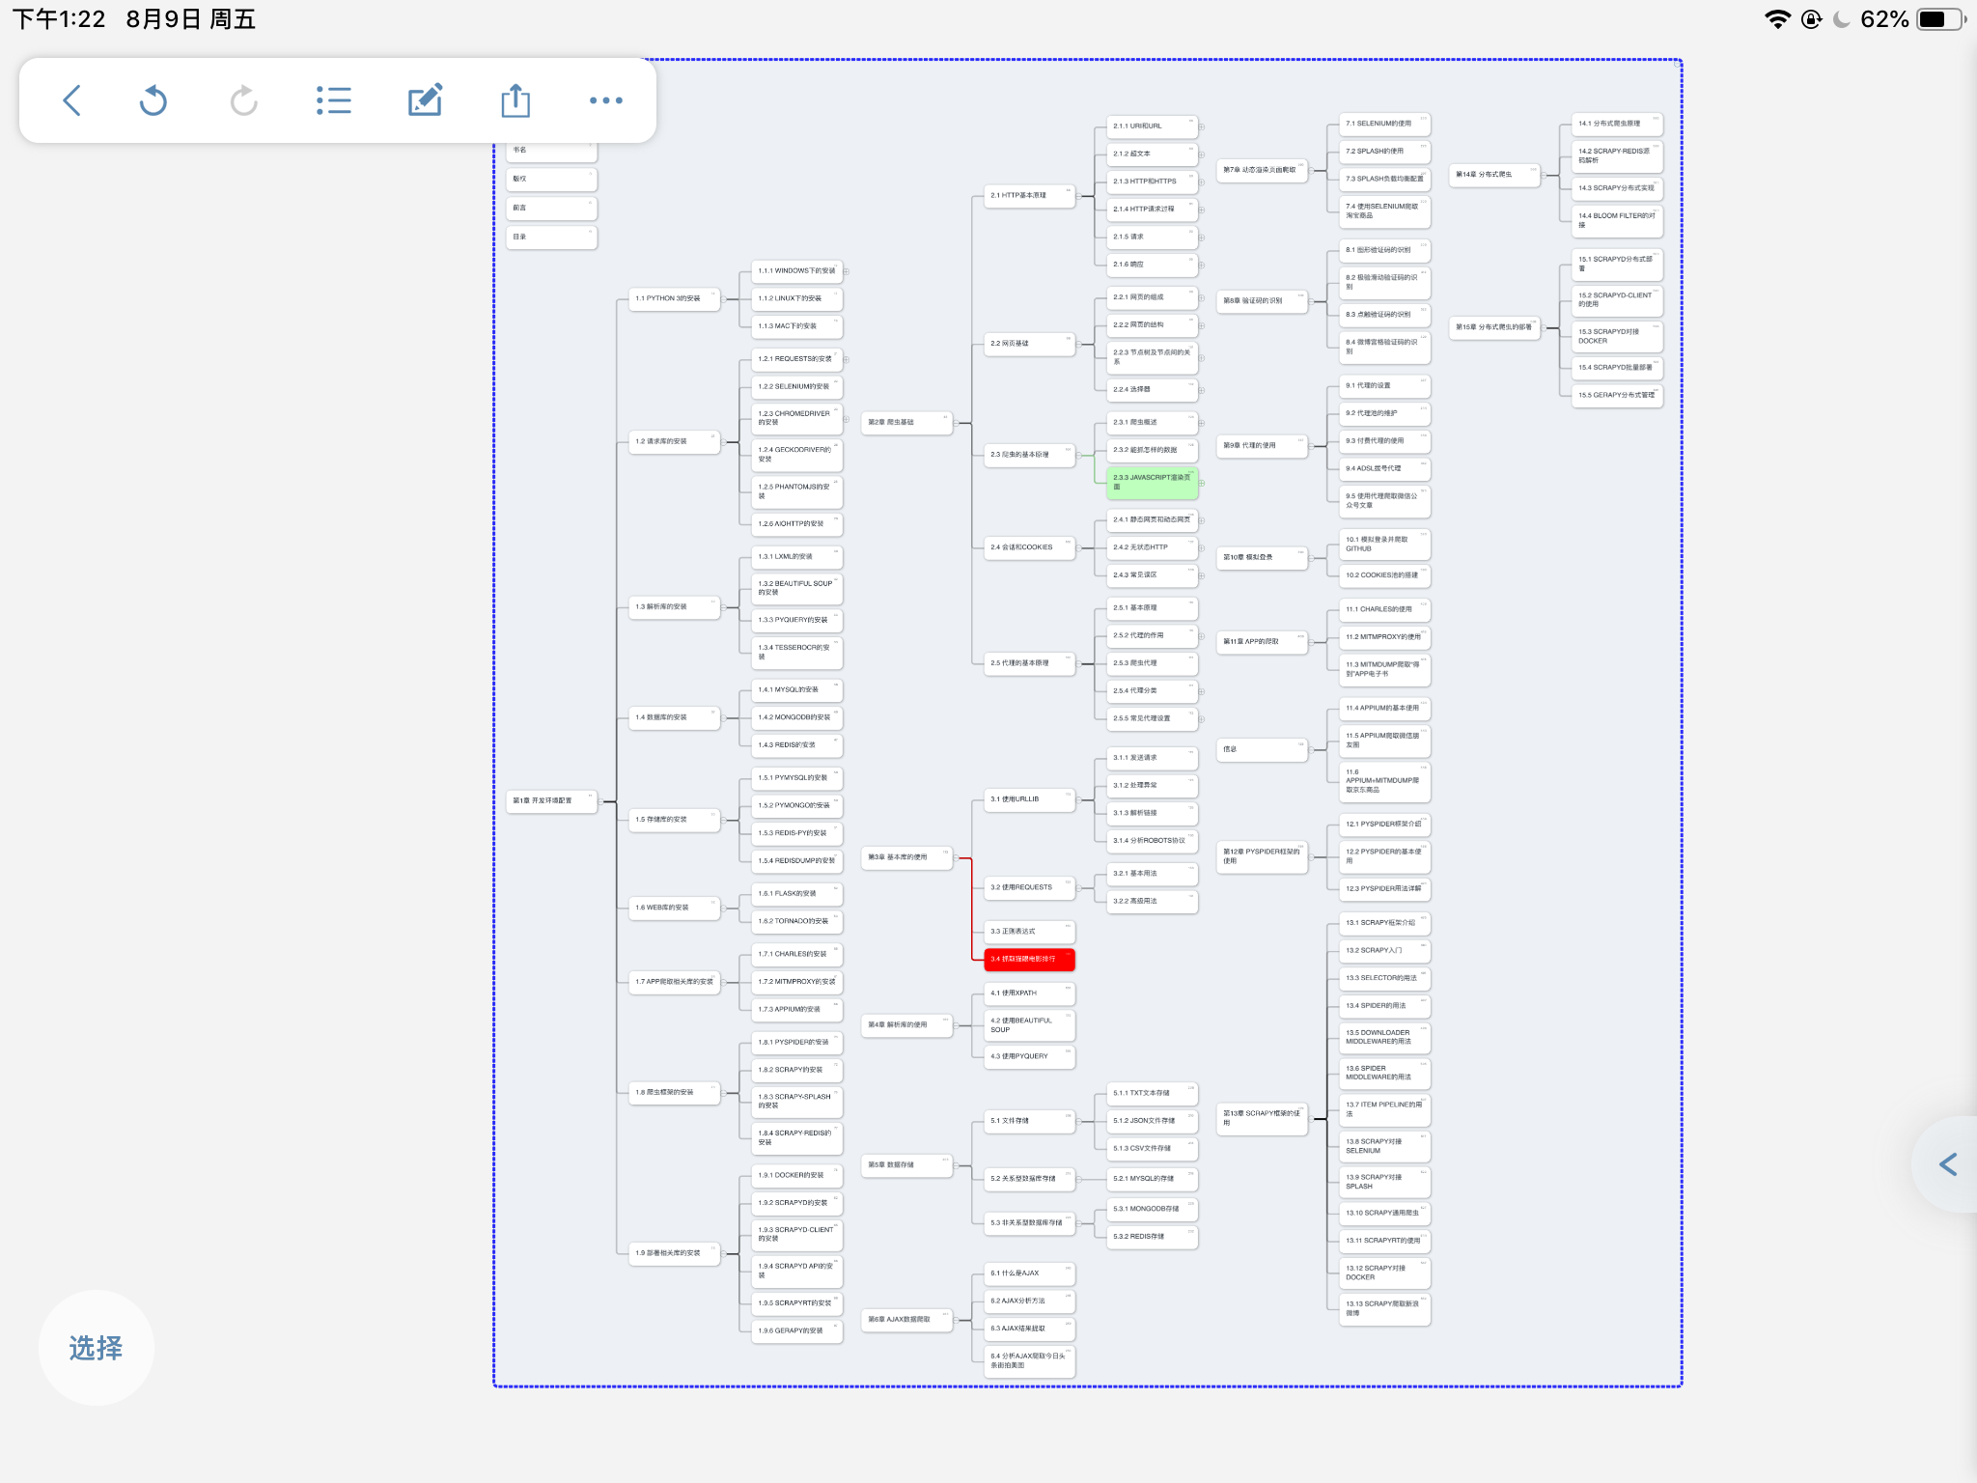The height and width of the screenshot is (1483, 1977).
Task: Tap the orientation lock status icon
Action: (1812, 19)
